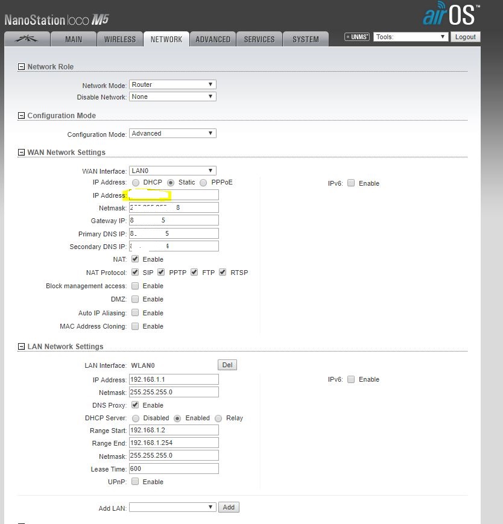Delete the WLAN0 LAN interface
Screen dimensions: 503x524
(x=227, y=365)
